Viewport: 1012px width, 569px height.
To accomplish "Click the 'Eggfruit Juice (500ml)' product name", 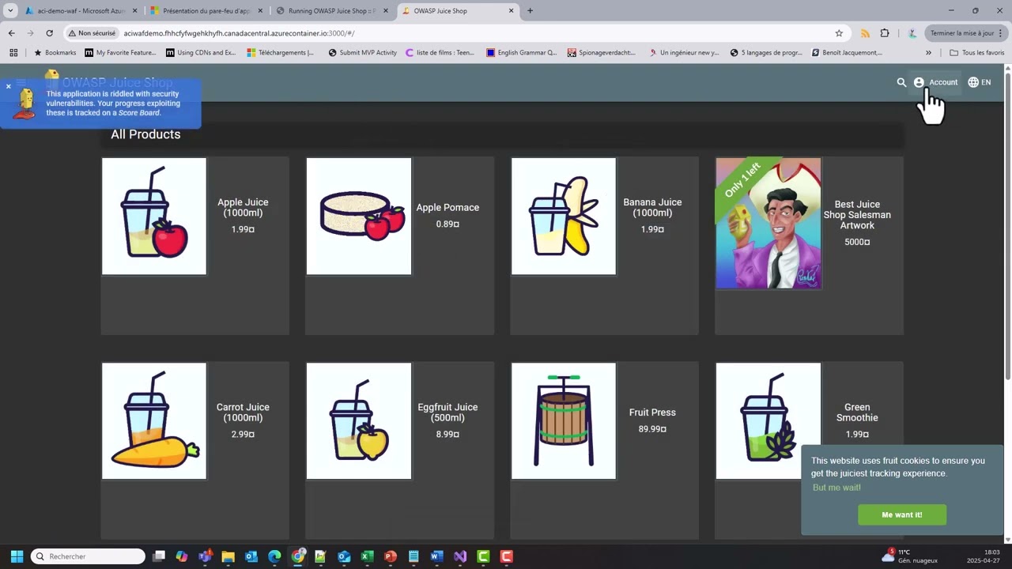I will (x=447, y=413).
